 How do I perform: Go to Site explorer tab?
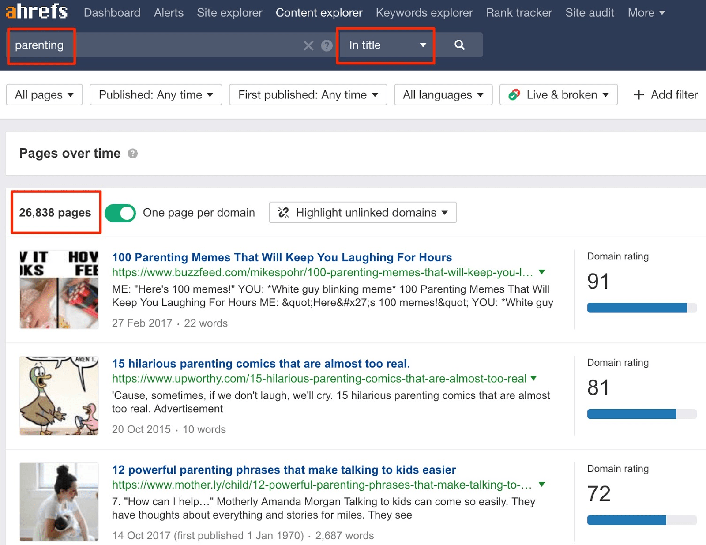click(229, 13)
